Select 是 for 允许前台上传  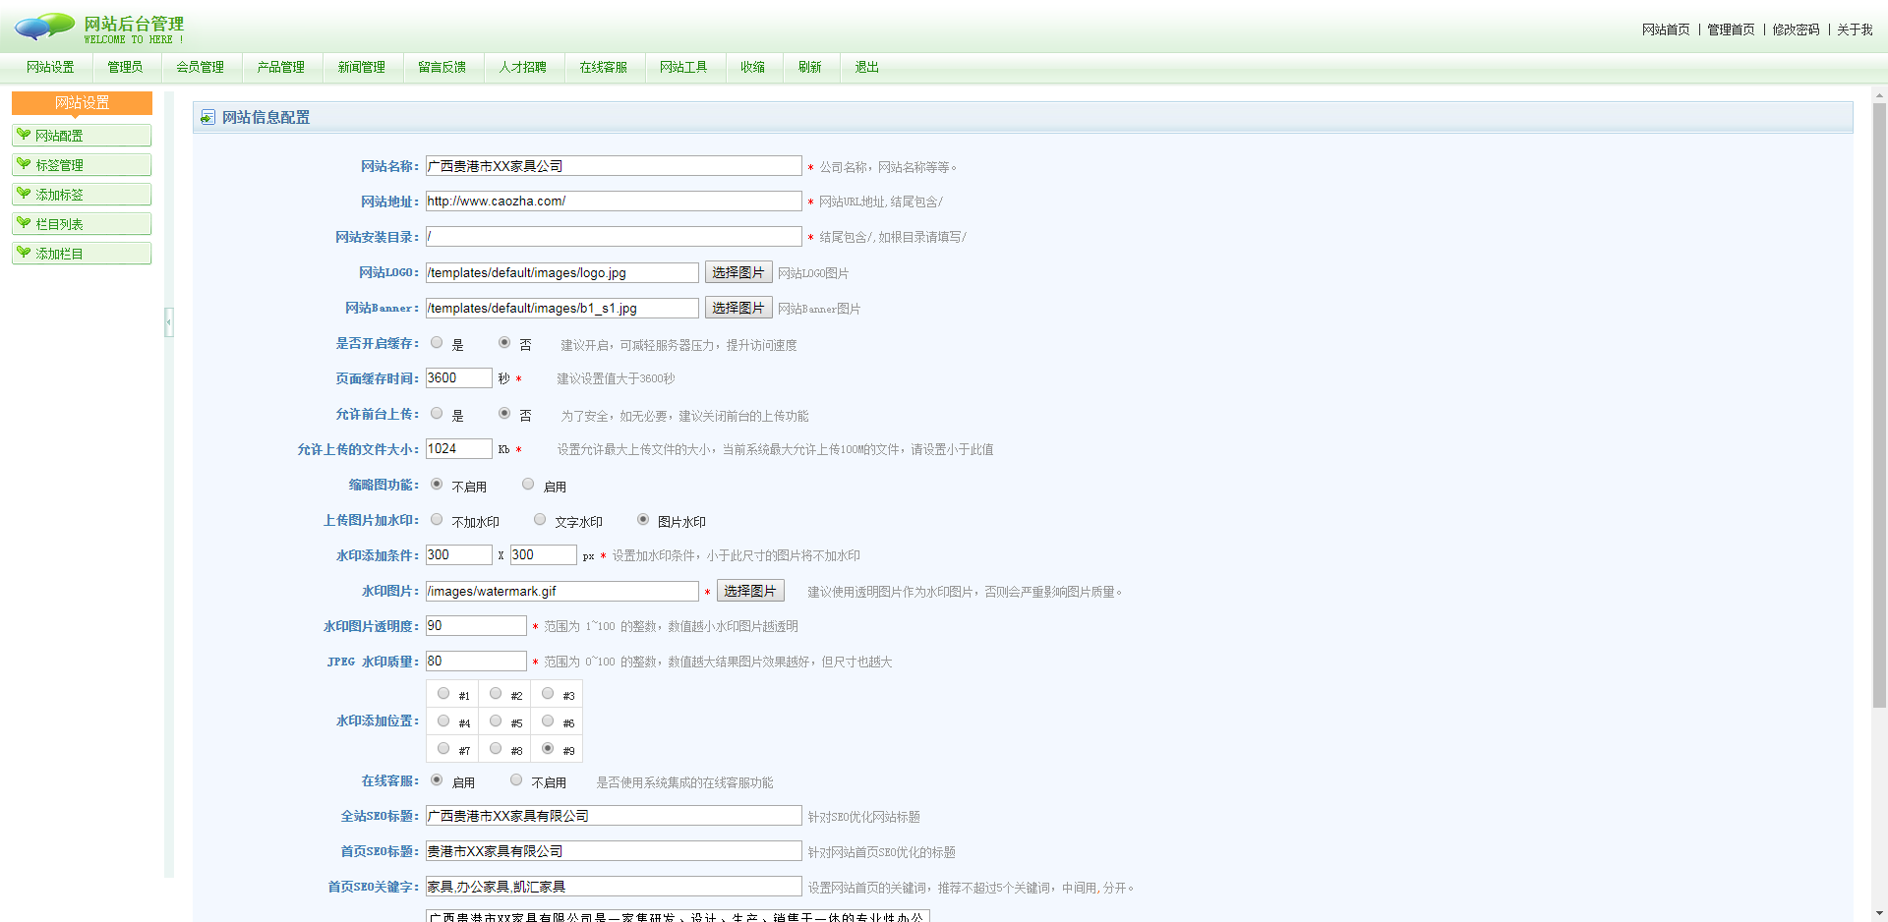437,414
